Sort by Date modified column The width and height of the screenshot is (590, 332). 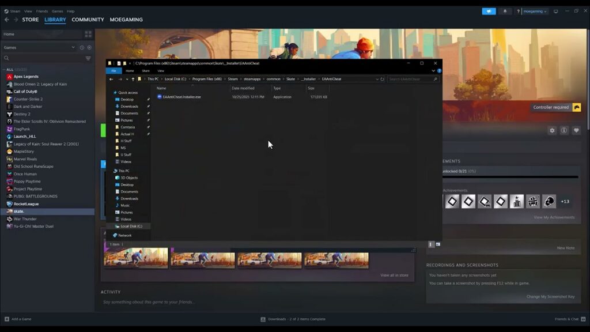coord(243,88)
